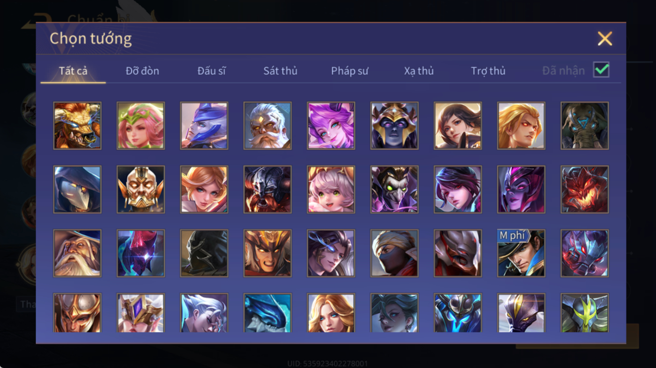Select the hero marked M phí
This screenshot has width=656, height=368.
coord(521,253)
